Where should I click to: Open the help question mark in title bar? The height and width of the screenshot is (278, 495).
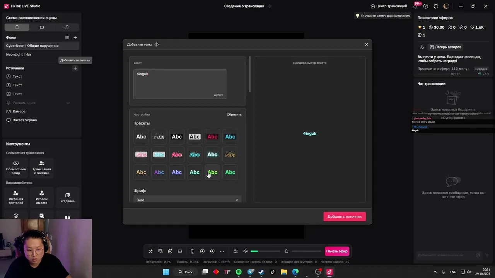[426, 6]
